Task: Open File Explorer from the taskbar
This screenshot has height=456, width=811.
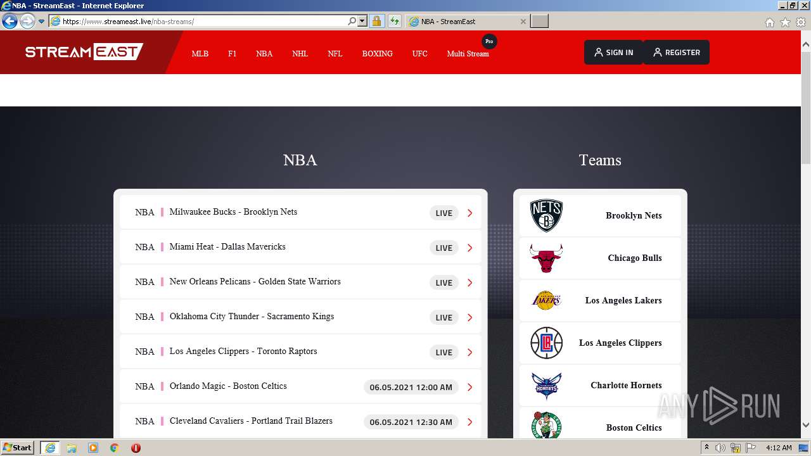Action: click(72, 448)
